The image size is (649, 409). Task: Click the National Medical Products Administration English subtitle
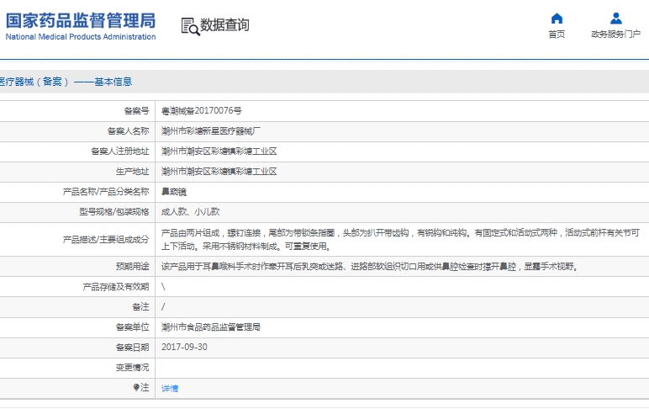81,36
